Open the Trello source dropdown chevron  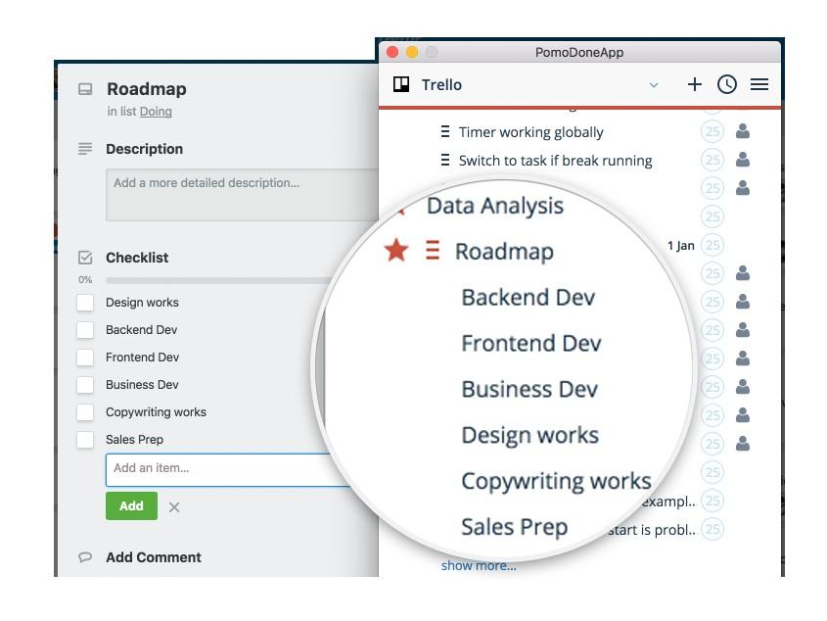point(654,85)
